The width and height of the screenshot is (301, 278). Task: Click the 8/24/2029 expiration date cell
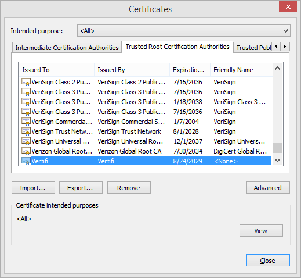tap(187, 161)
